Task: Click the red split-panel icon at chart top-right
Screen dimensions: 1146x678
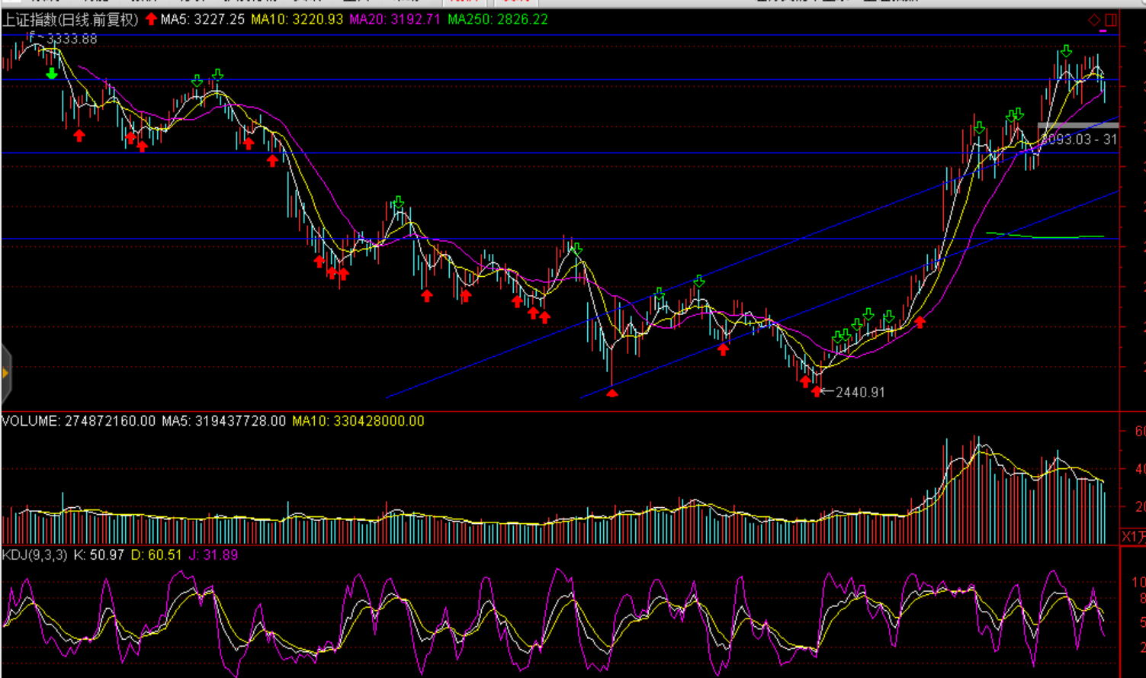Action: pyautogui.click(x=1110, y=20)
